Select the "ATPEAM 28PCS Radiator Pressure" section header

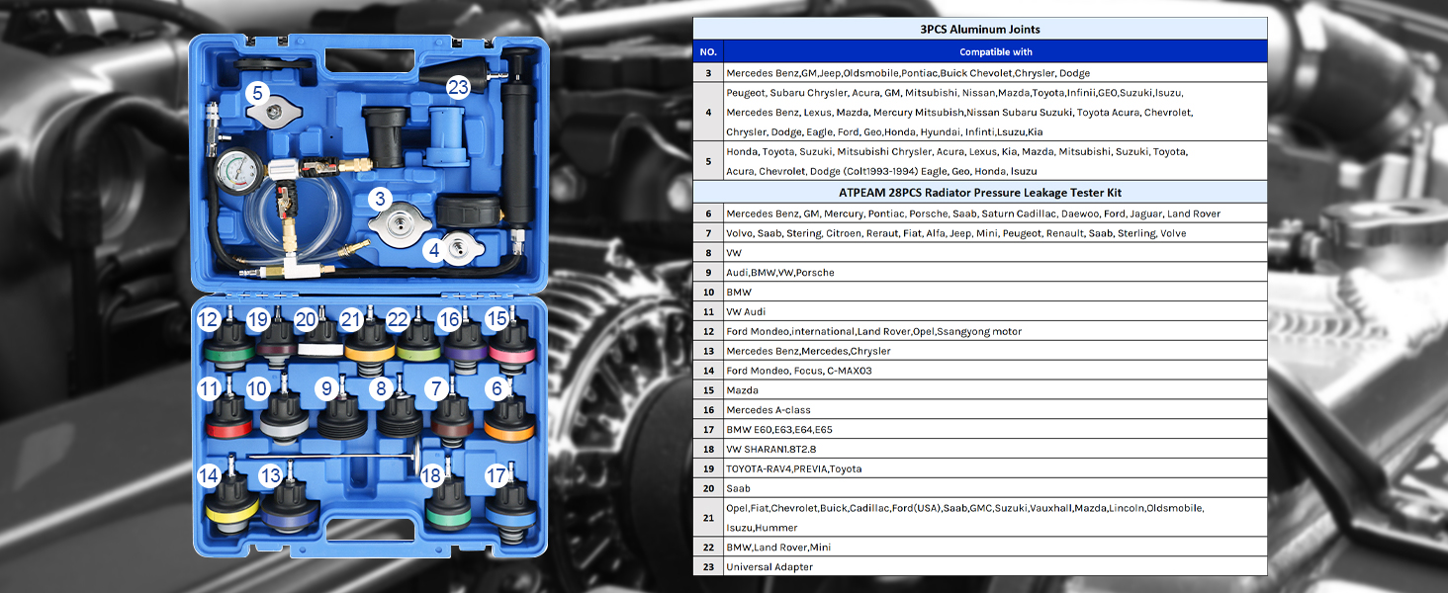coord(979,192)
